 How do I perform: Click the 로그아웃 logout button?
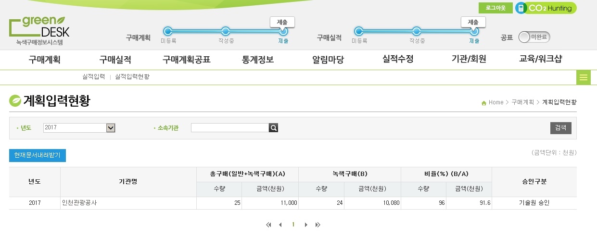[495, 8]
